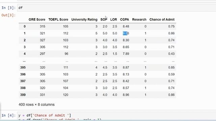The width and height of the screenshot is (216, 121).
Task: Click CGPA value 7.89 in row 4
Action: [126, 54]
